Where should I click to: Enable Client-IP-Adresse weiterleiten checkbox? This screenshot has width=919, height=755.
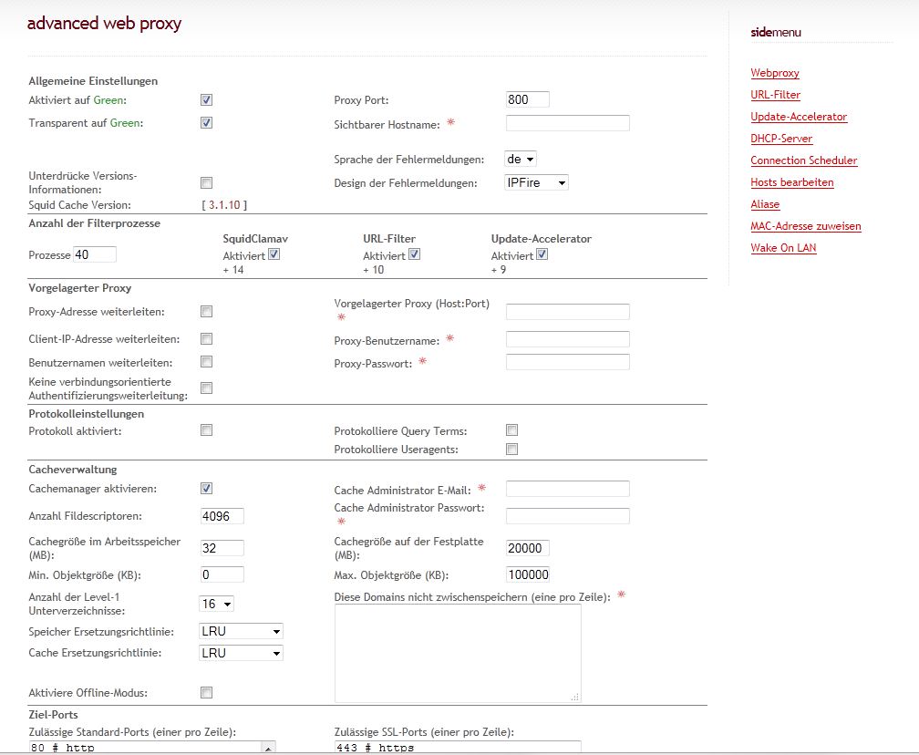tap(206, 339)
